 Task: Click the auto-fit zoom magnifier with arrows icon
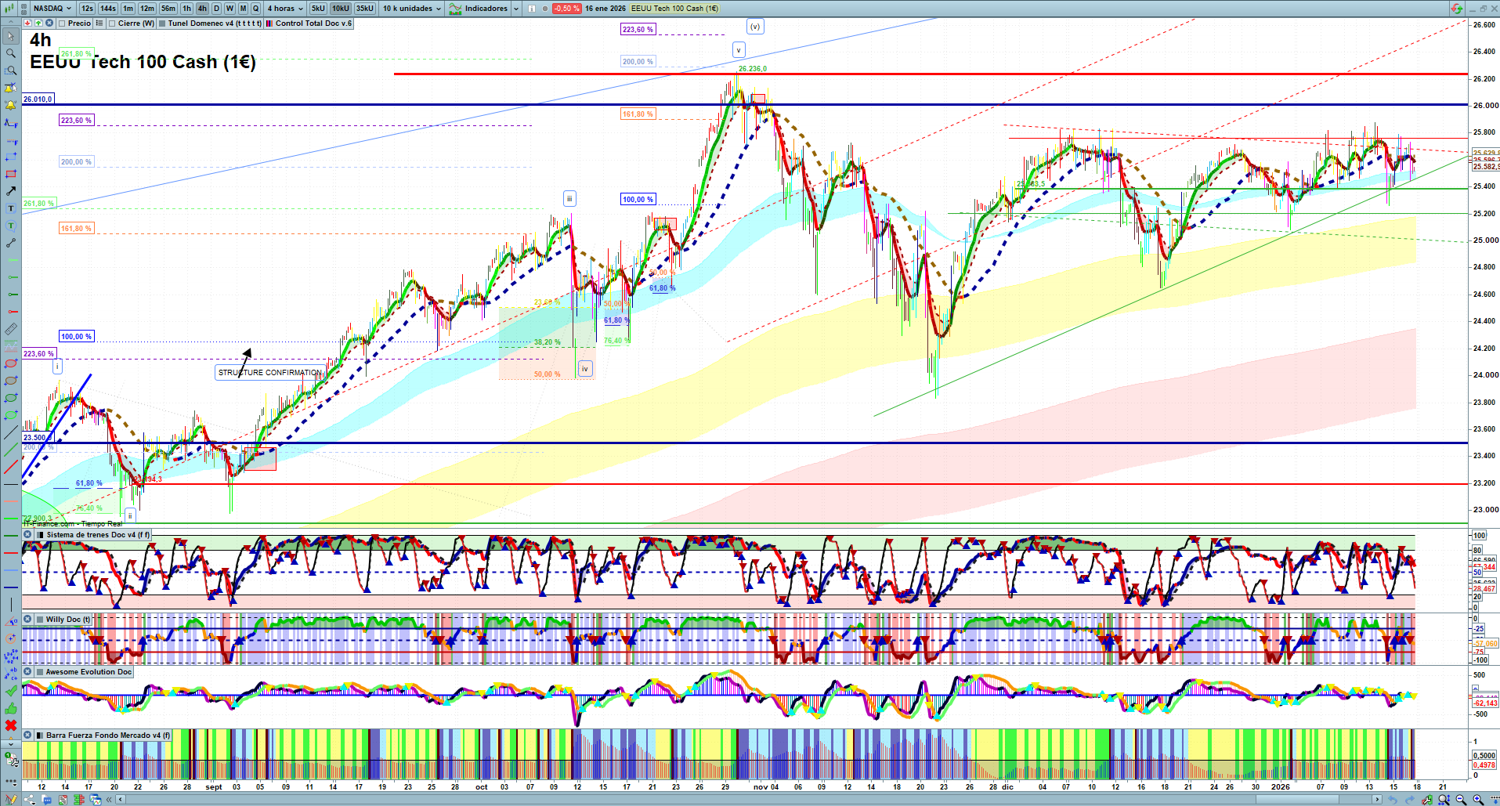1444,800
